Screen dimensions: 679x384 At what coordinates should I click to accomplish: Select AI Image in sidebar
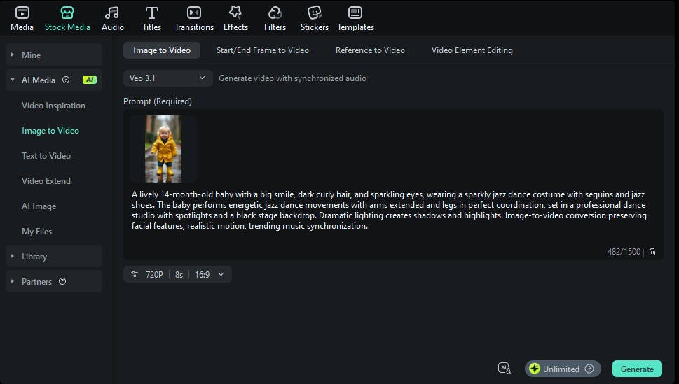click(x=39, y=206)
